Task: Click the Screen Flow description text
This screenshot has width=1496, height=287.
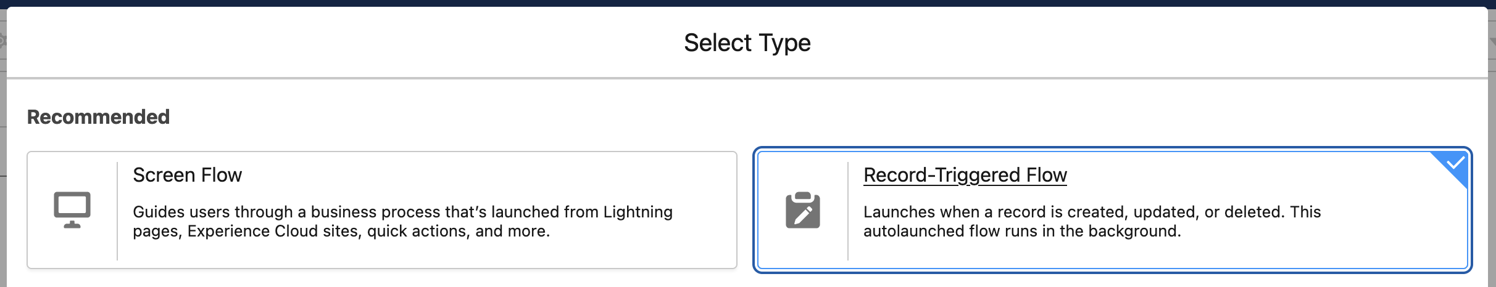Action: 402,222
